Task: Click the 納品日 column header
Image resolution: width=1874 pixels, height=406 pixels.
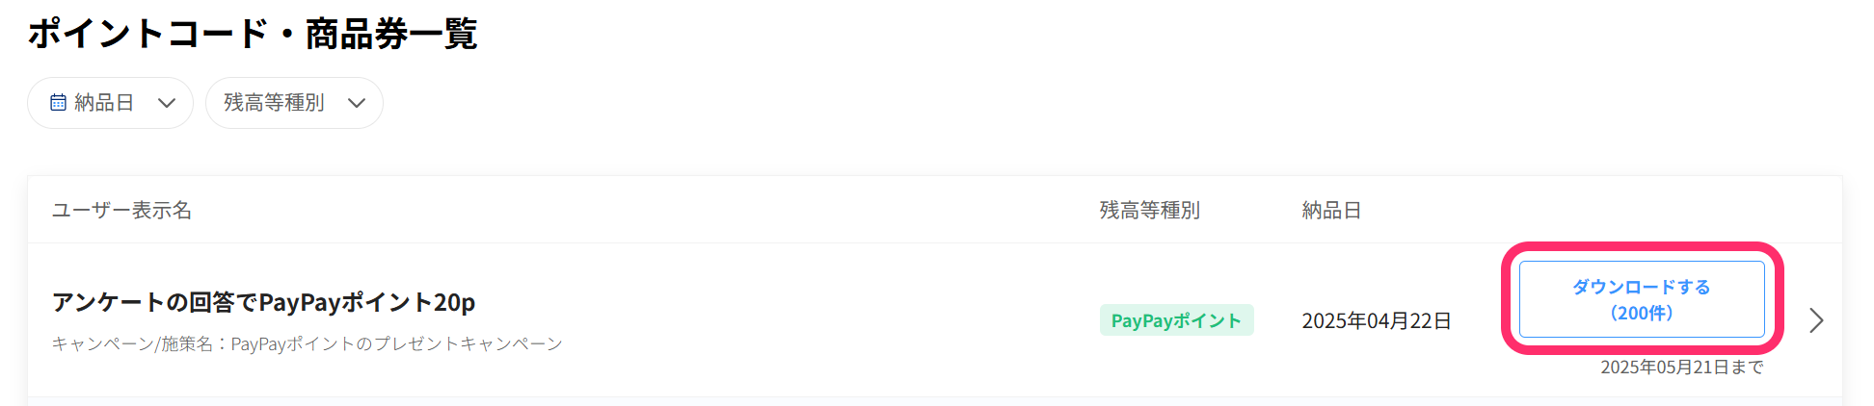Action: click(1331, 210)
